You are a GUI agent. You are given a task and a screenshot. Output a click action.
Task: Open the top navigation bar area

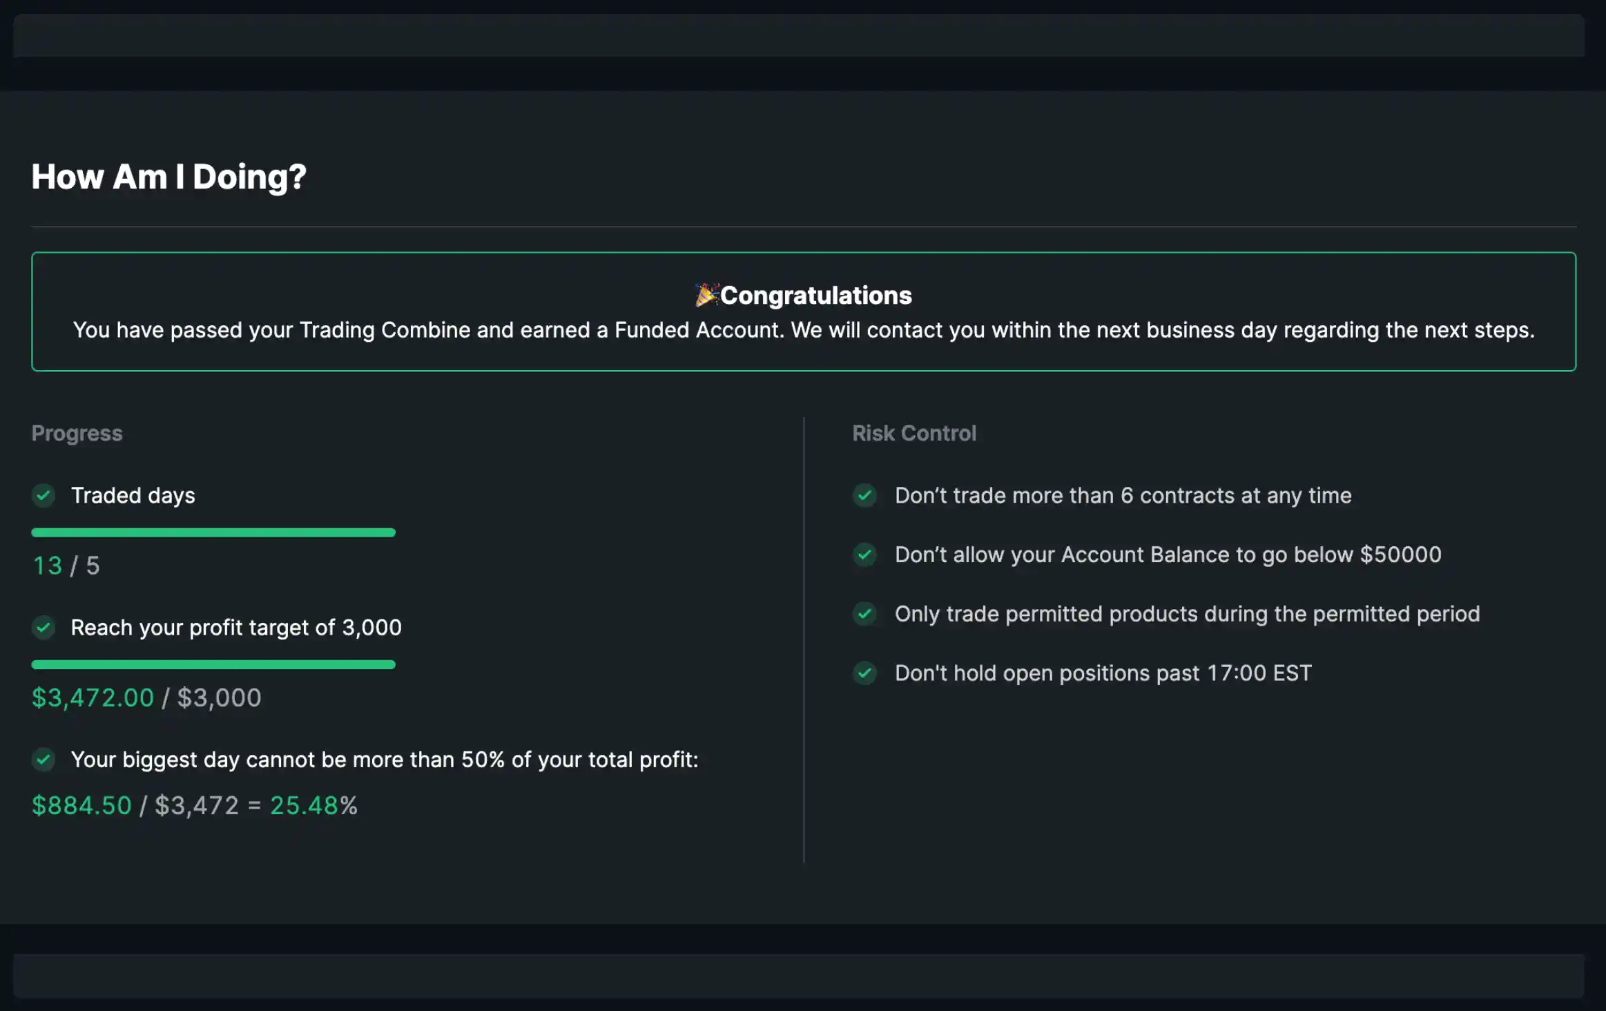[803, 36]
